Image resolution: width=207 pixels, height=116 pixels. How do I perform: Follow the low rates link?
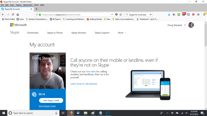pyautogui.click(x=91, y=71)
